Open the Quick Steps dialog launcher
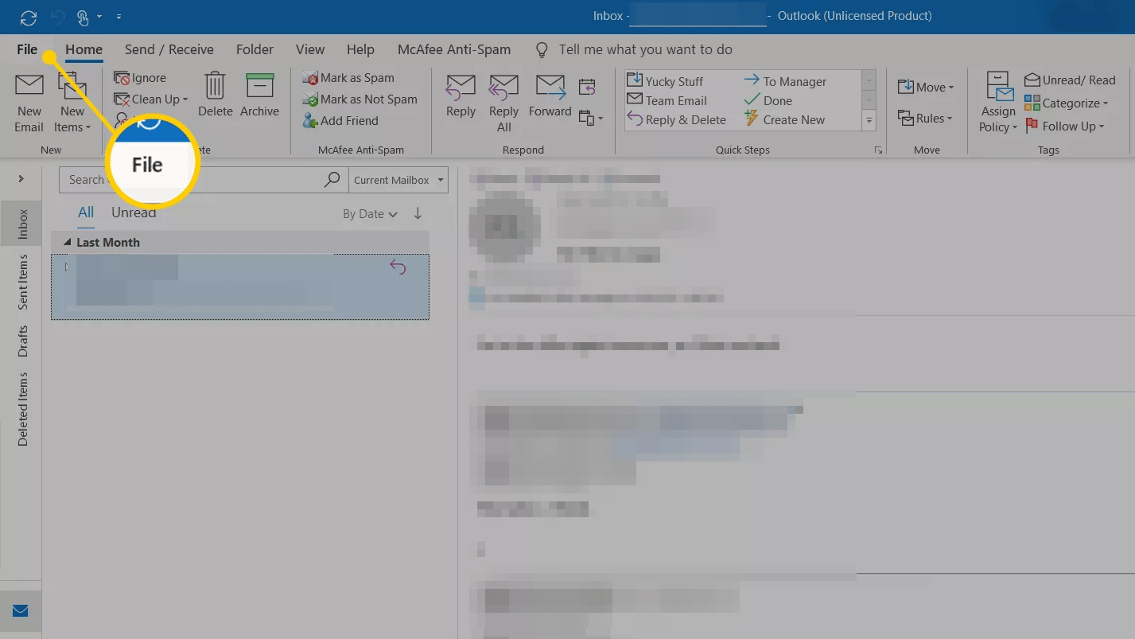1135x639 pixels. coord(879,150)
